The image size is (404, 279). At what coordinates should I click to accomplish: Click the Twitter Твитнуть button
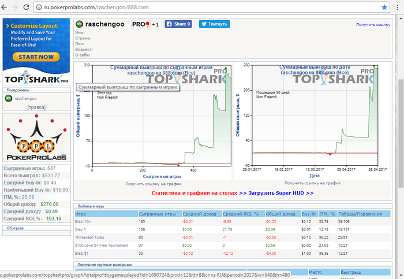(214, 24)
